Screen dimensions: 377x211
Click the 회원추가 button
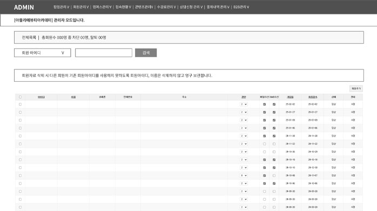(x=356, y=89)
